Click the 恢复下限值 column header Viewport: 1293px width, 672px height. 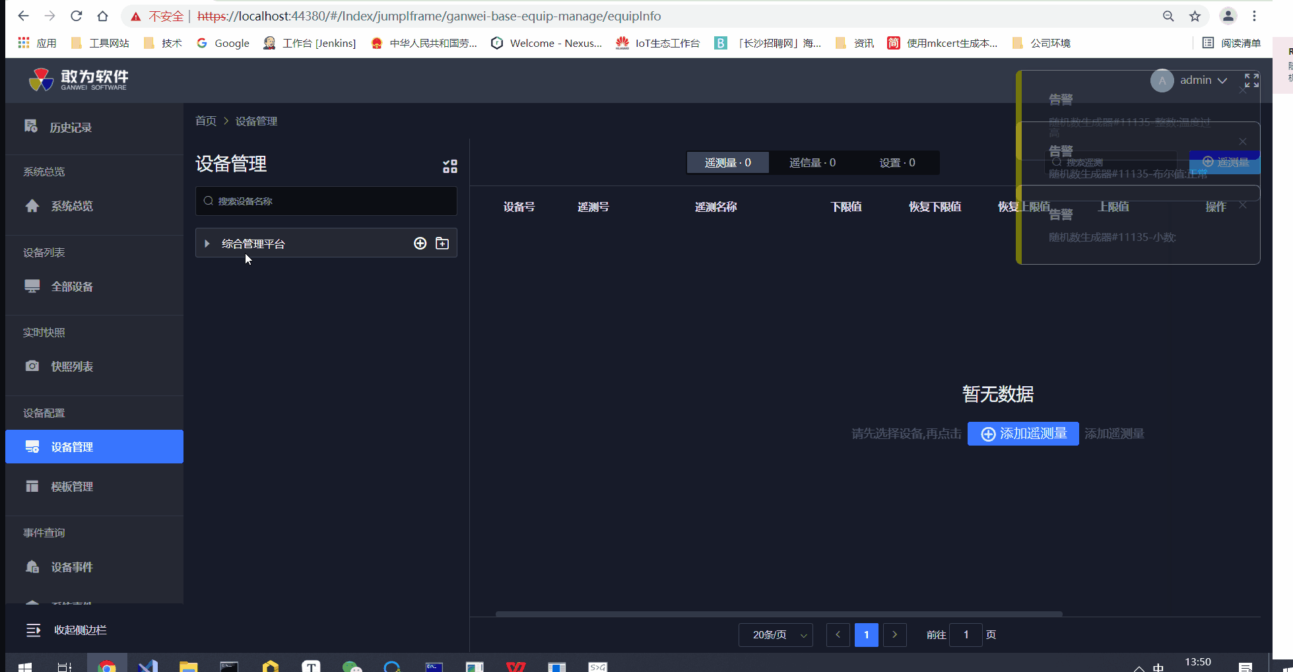[x=935, y=207]
